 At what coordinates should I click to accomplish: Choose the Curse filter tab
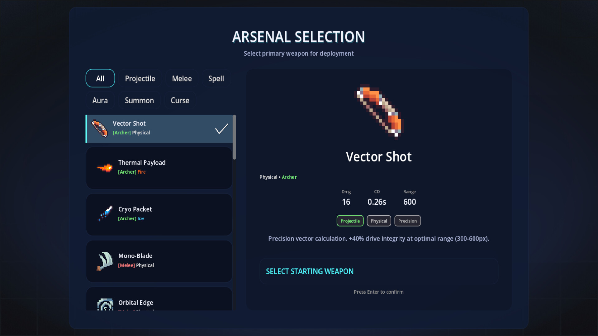[x=180, y=100]
